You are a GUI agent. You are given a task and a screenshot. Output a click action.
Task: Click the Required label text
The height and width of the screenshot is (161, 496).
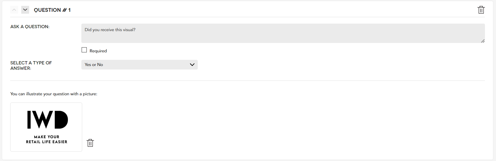[x=98, y=51]
